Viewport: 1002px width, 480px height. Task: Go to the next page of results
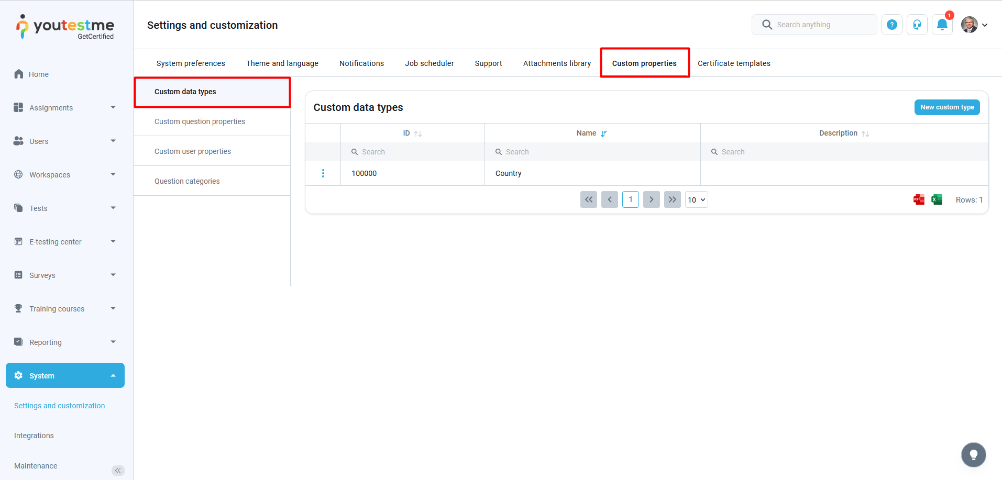(x=651, y=199)
